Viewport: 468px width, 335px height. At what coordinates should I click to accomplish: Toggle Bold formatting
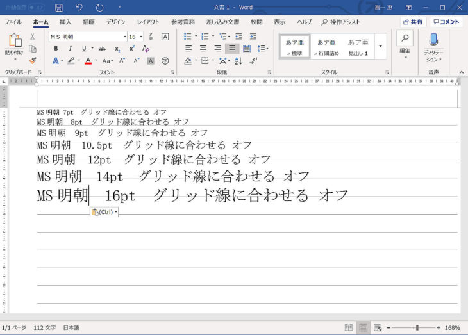pos(56,49)
